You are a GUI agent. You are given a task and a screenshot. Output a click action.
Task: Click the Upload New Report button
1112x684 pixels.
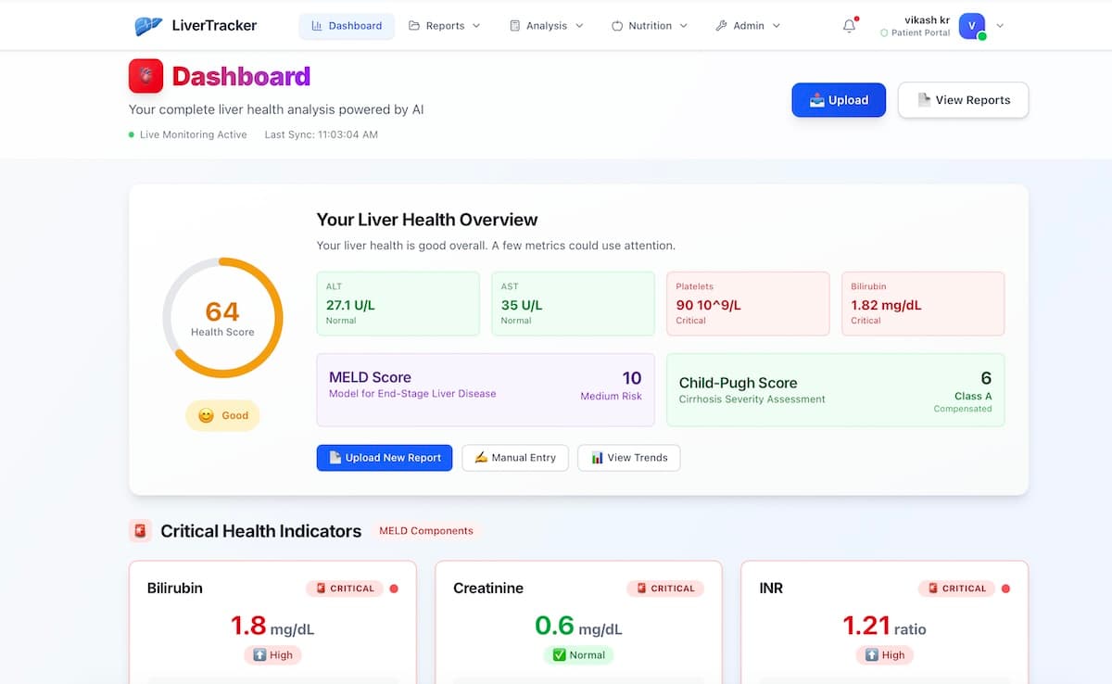coord(384,457)
